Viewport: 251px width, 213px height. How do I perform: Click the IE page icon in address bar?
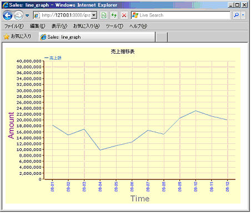click(37, 15)
